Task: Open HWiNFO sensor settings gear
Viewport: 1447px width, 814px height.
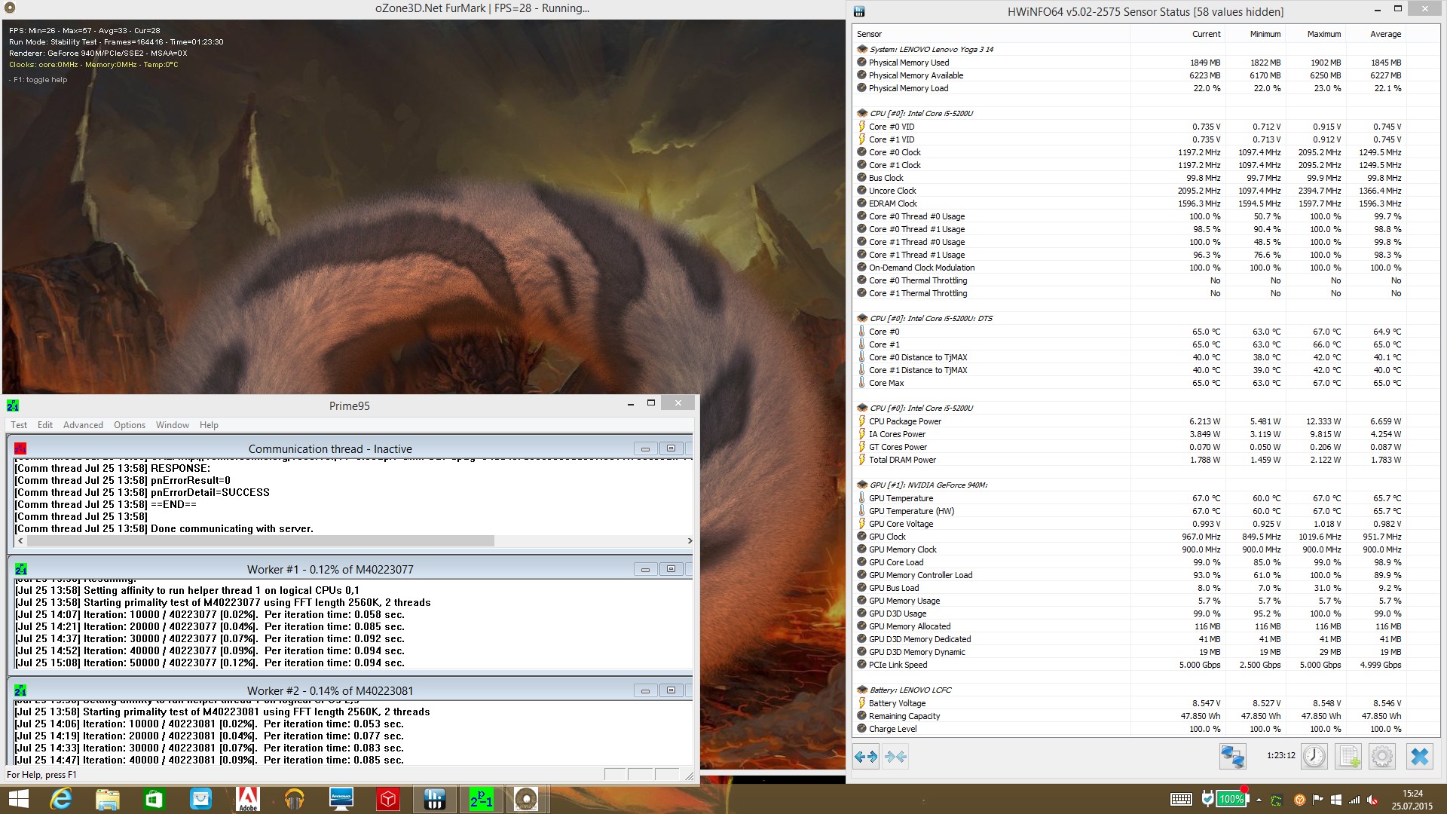Action: pyautogui.click(x=1382, y=757)
